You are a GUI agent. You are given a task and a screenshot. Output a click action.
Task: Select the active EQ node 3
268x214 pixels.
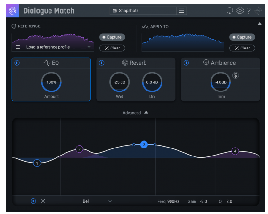[x=144, y=145]
